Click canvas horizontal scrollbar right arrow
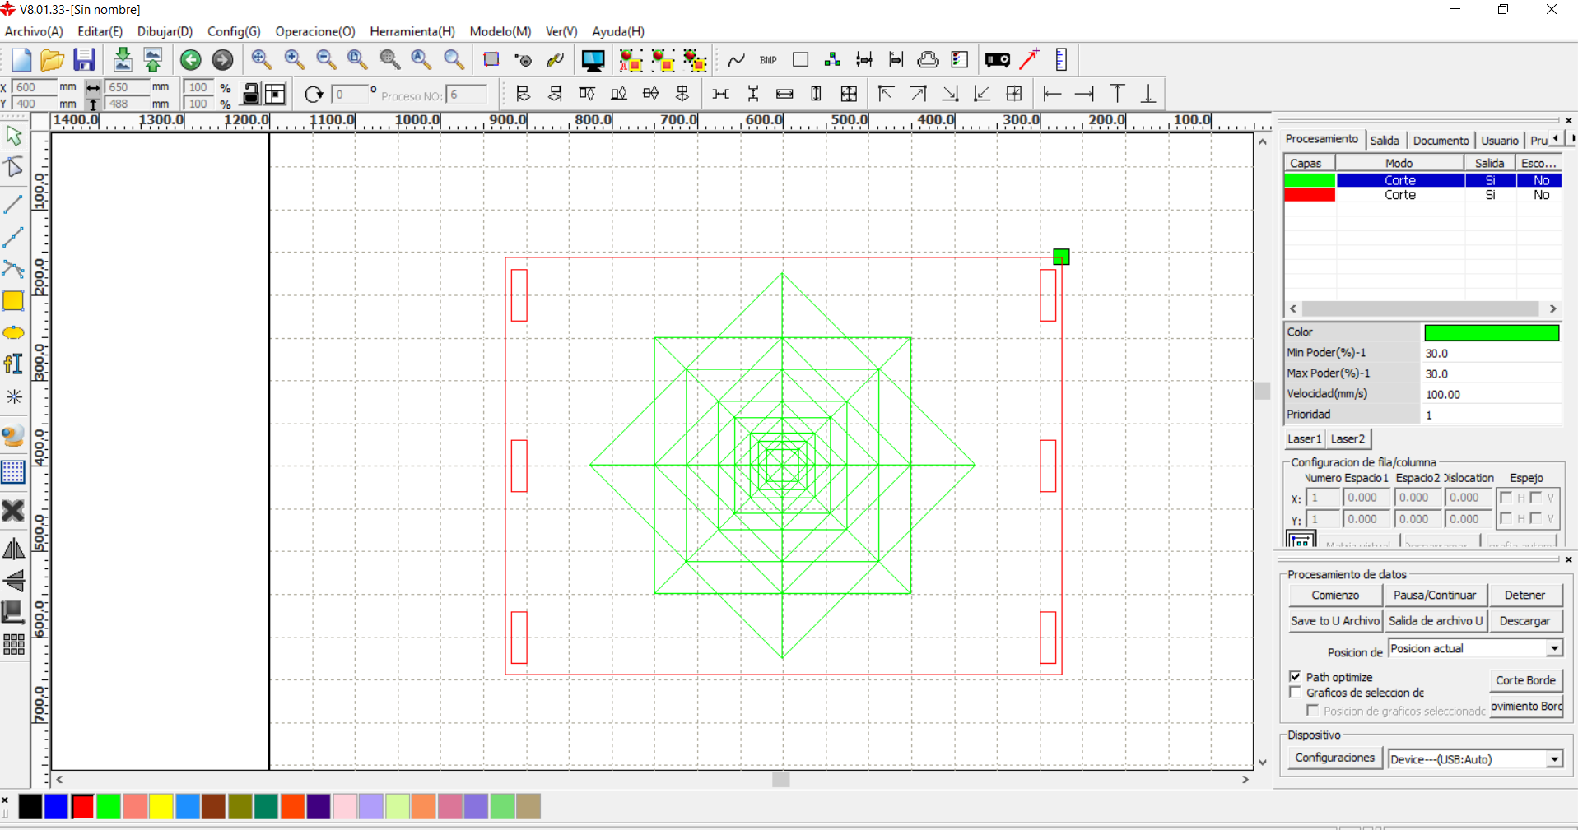Screen dimensions: 1578x830 tap(1245, 779)
